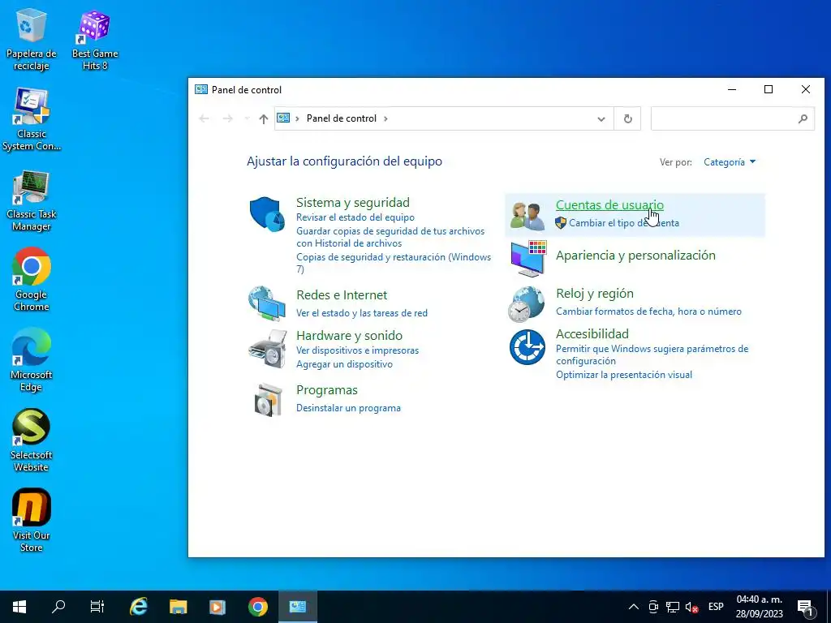Image resolution: width=831 pixels, height=623 pixels.
Task: Click Desinstalar un programa link
Action: (x=348, y=409)
